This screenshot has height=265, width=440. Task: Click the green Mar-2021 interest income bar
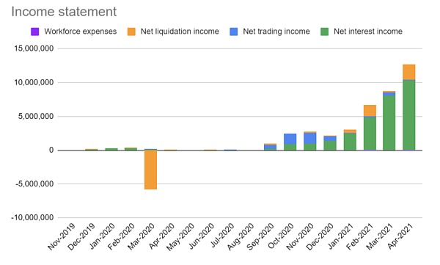point(389,123)
